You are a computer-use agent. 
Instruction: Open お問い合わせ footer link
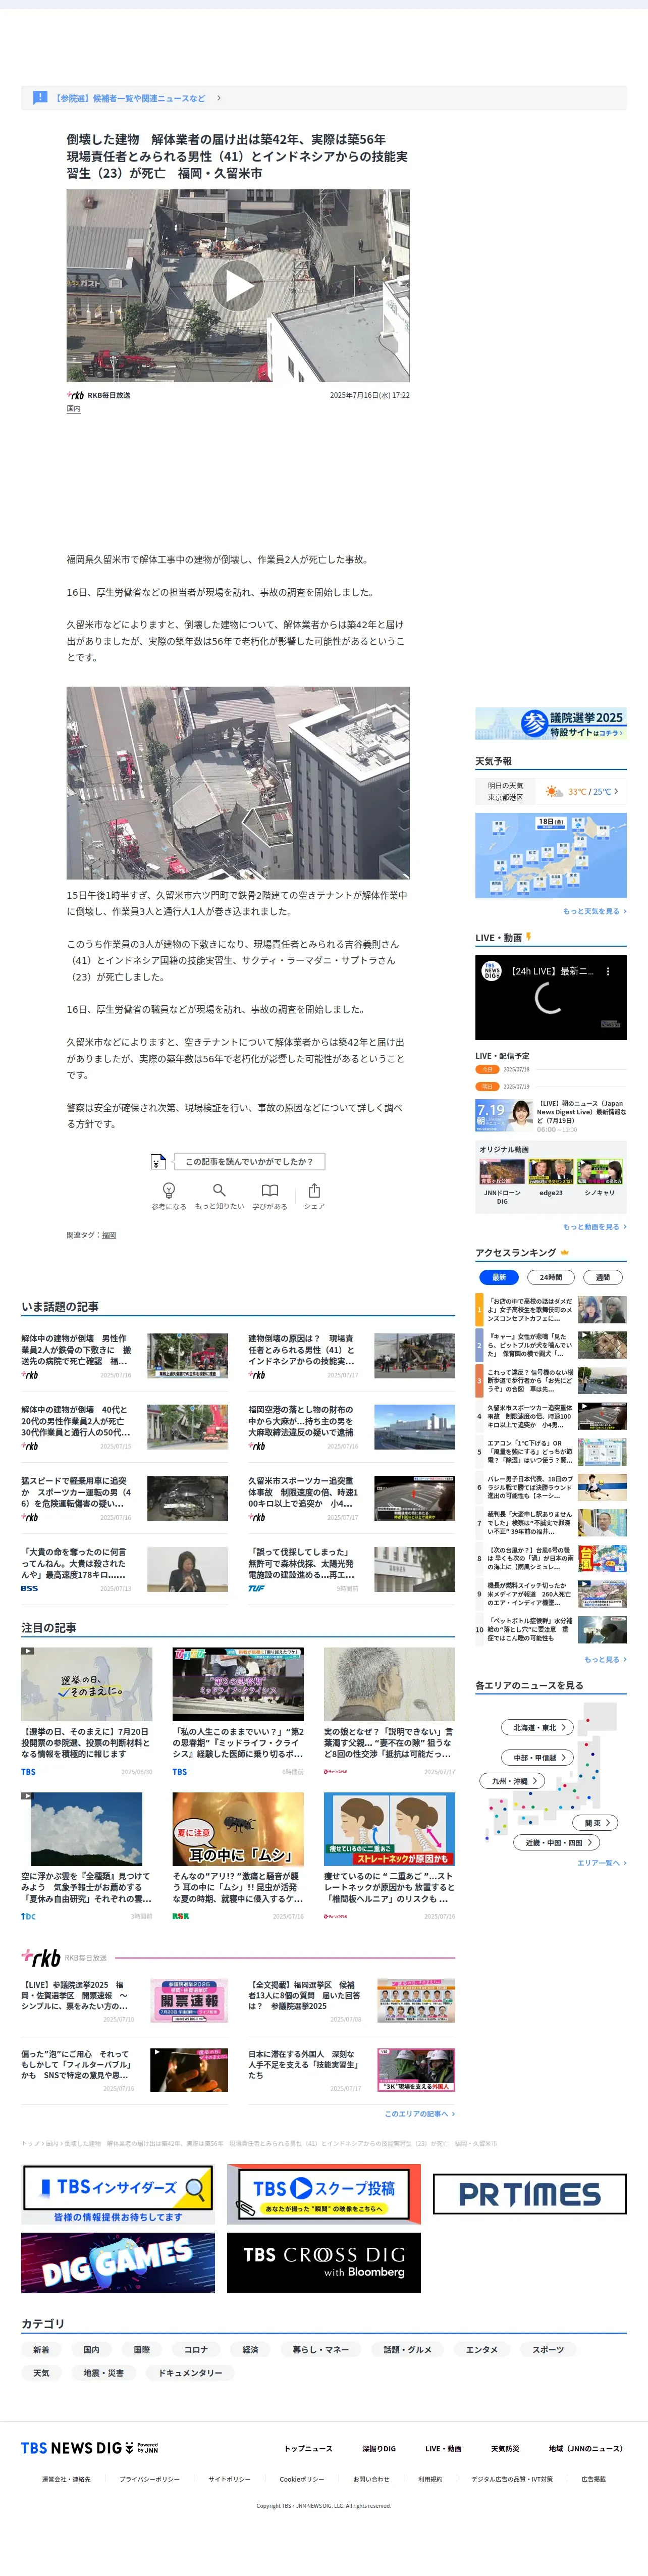coord(371,2479)
